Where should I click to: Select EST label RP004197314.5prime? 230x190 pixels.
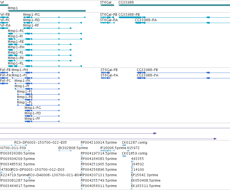tap(99, 153)
